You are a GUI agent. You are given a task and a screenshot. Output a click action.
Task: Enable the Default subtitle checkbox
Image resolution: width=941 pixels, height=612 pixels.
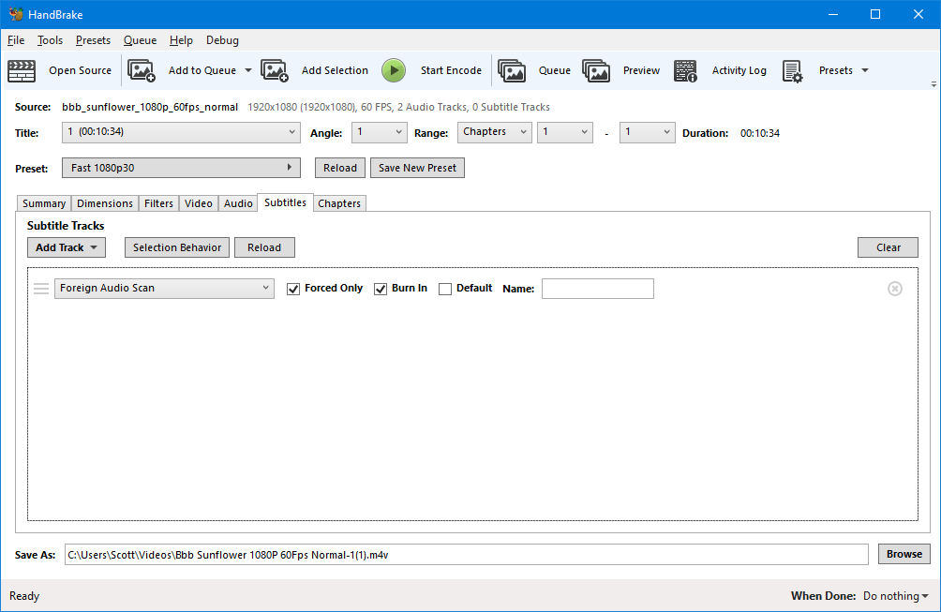point(445,289)
